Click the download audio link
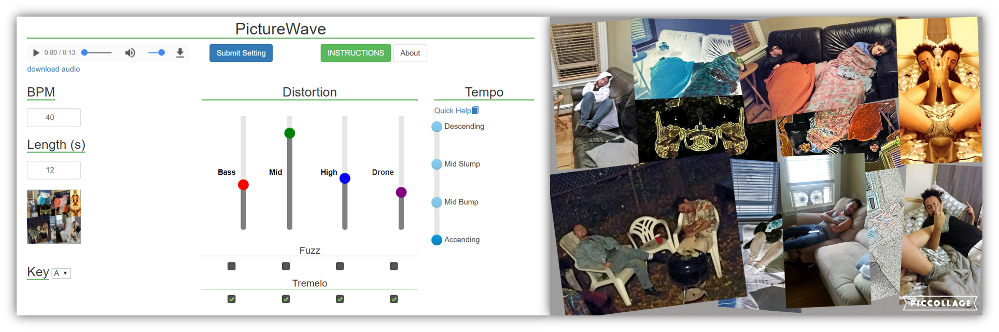This screenshot has width=999, height=332. pos(53,69)
